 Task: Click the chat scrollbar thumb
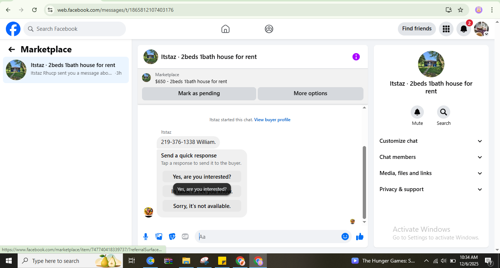coord(364,182)
